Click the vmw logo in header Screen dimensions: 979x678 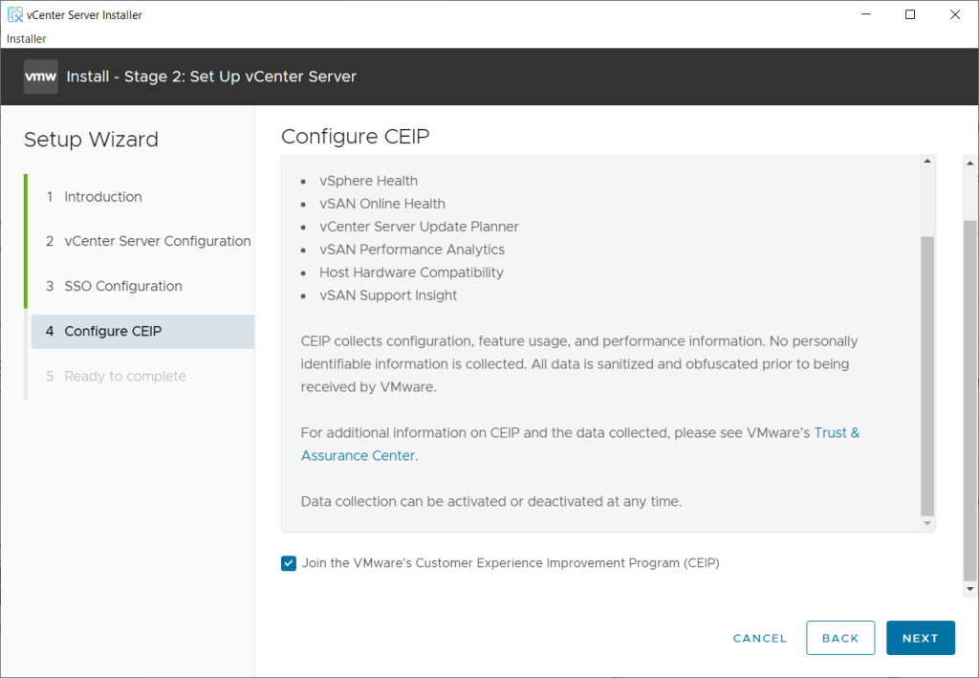(x=41, y=77)
